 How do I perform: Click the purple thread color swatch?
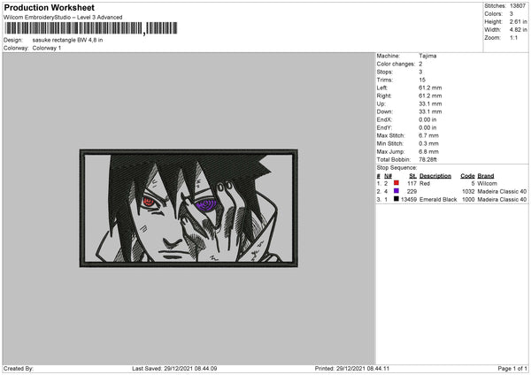396,191
